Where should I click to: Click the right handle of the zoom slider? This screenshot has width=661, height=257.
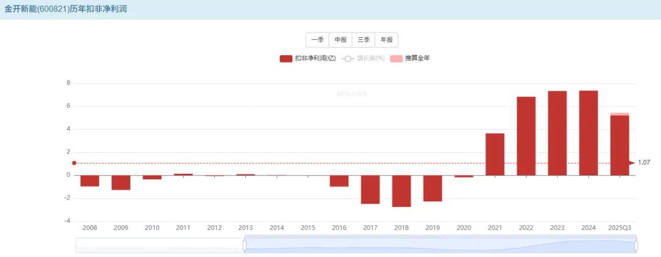coord(636,245)
